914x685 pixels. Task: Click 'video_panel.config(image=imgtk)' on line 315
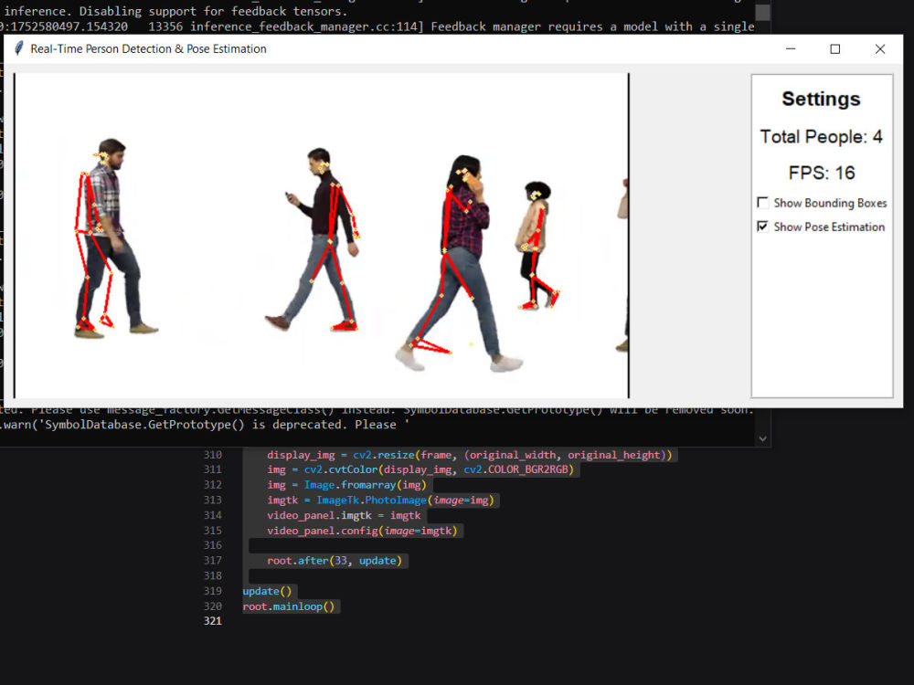click(362, 531)
